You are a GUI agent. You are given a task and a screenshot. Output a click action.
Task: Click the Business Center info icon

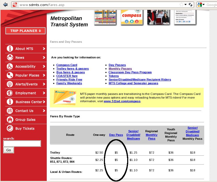point(10,102)
